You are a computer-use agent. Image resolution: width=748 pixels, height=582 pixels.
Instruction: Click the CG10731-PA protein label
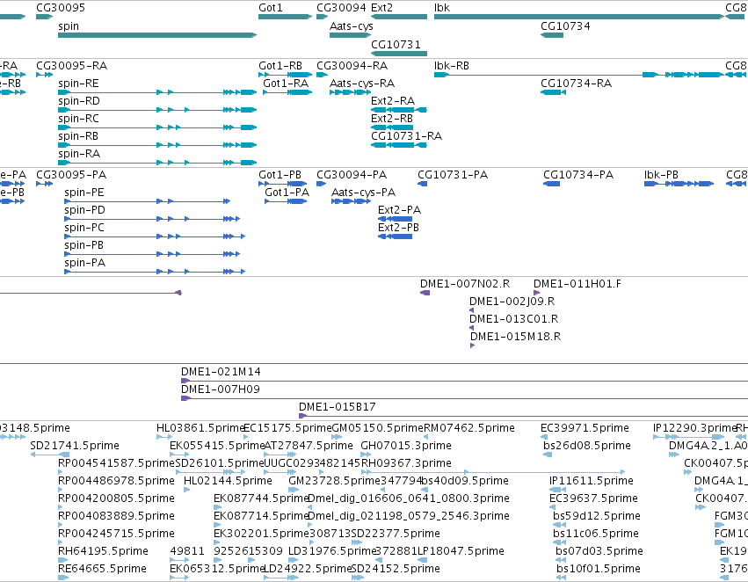(x=453, y=175)
